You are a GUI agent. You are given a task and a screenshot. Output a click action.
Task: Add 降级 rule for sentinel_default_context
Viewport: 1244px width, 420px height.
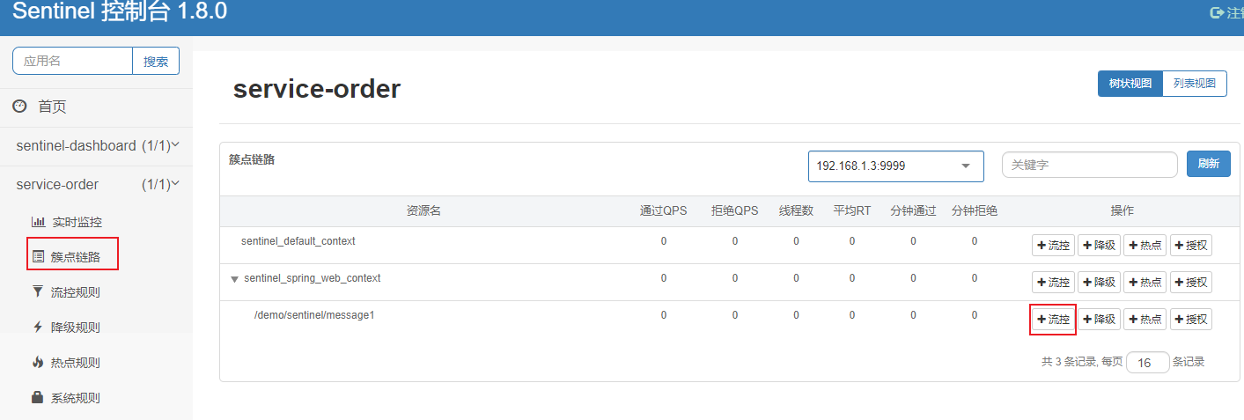(1099, 245)
